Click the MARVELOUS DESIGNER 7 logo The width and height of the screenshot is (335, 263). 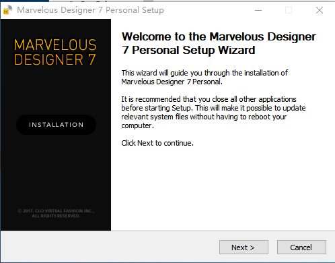click(55, 52)
